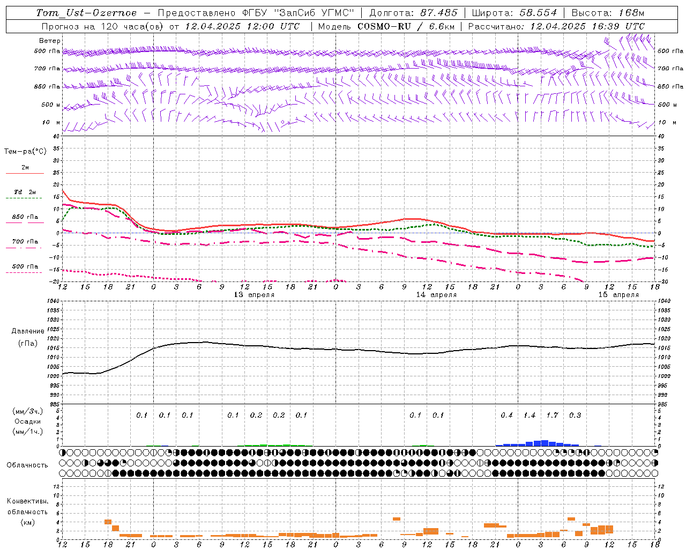Click the (мм/1ч.) precipitation unit label
Image resolution: width=686 pixels, height=549 pixels.
(28, 432)
